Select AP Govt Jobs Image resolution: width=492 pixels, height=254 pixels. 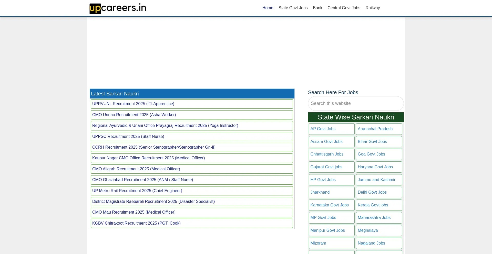(332, 129)
